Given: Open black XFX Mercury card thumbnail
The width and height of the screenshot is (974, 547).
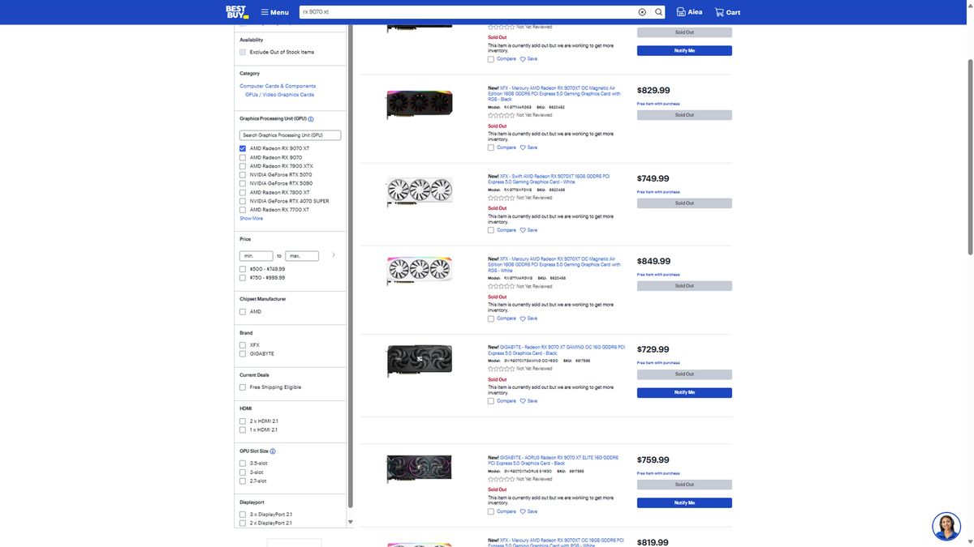Looking at the screenshot, I should 419,105.
